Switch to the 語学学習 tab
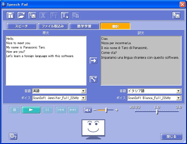Viewport: 187px width, 144px height. click(x=84, y=26)
